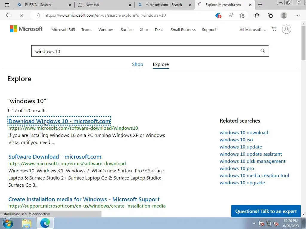Select the Explore results tab
Image resolution: width=306 pixels, height=229 pixels.
click(161, 64)
